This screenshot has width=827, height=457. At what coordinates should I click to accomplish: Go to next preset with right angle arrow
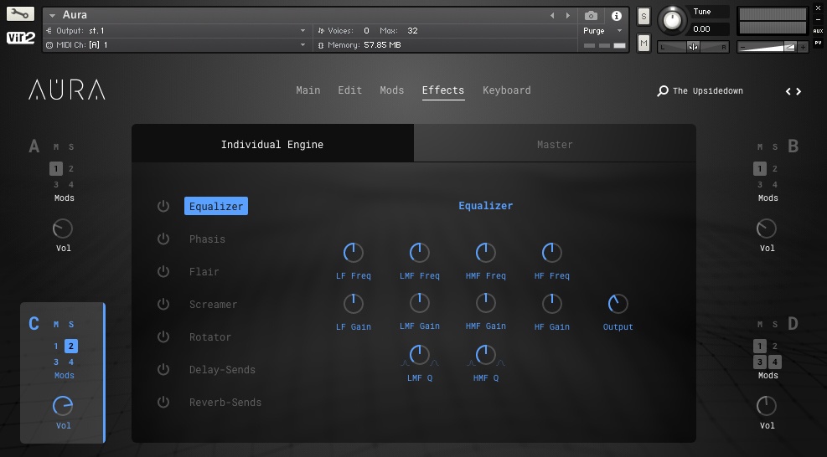799,91
